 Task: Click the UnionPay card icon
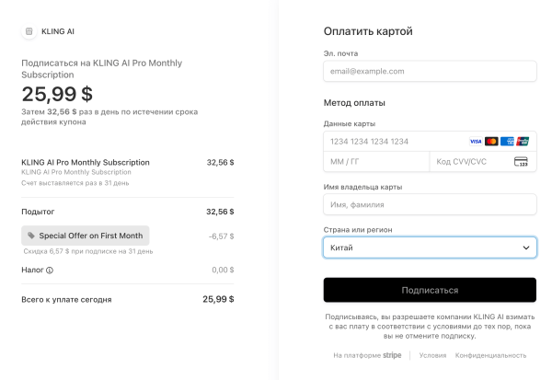523,142
